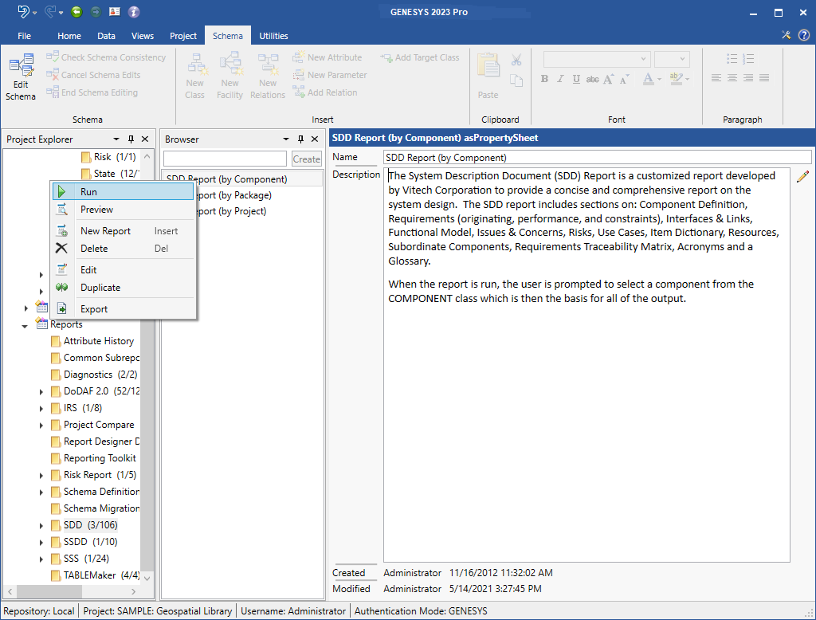Close the Browser panel
The height and width of the screenshot is (620, 816).
pyautogui.click(x=314, y=139)
